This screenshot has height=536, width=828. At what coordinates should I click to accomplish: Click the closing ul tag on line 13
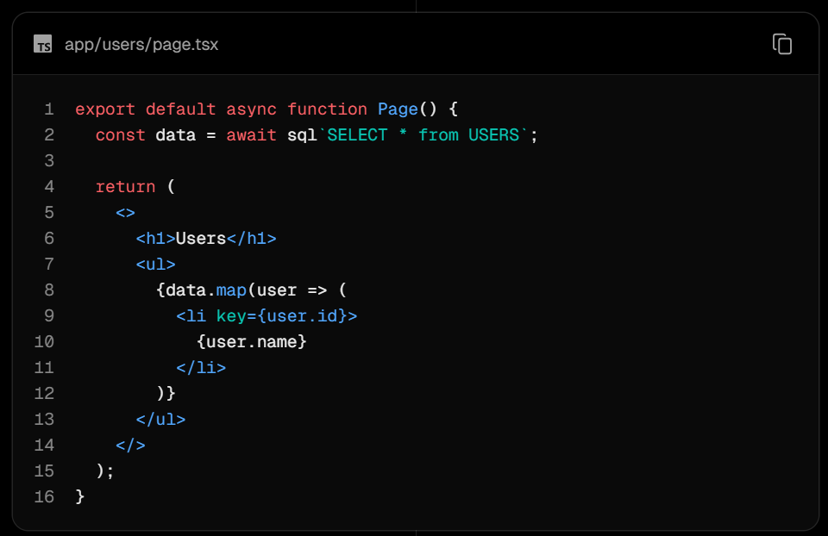[160, 420]
